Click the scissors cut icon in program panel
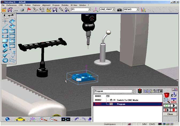 coord(149,91)
